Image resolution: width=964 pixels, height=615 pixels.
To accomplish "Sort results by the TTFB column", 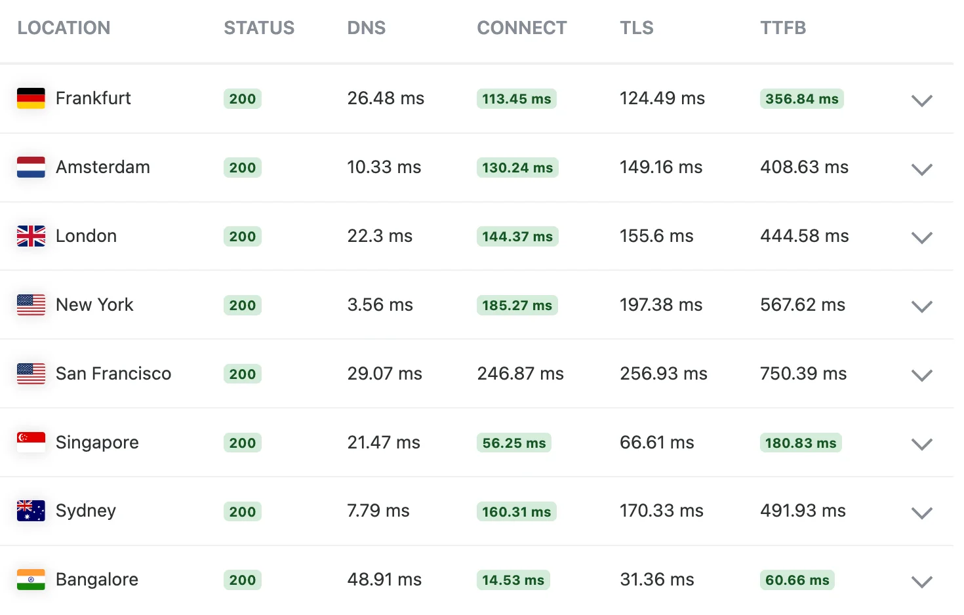I will coord(783,28).
